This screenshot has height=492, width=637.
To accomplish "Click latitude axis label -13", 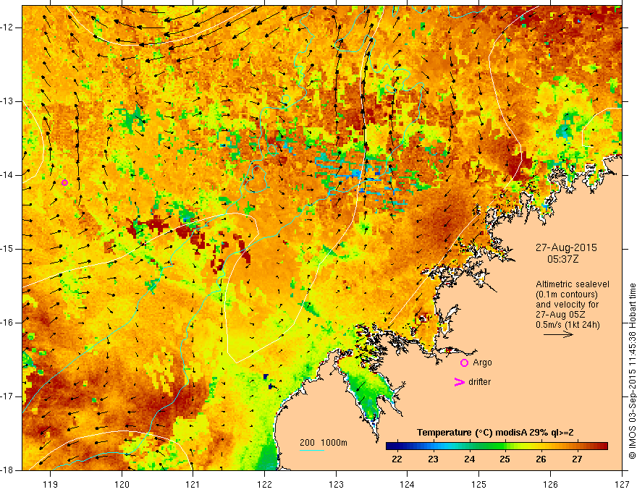I will tap(7, 101).
